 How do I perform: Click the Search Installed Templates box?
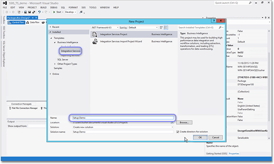point(198,27)
